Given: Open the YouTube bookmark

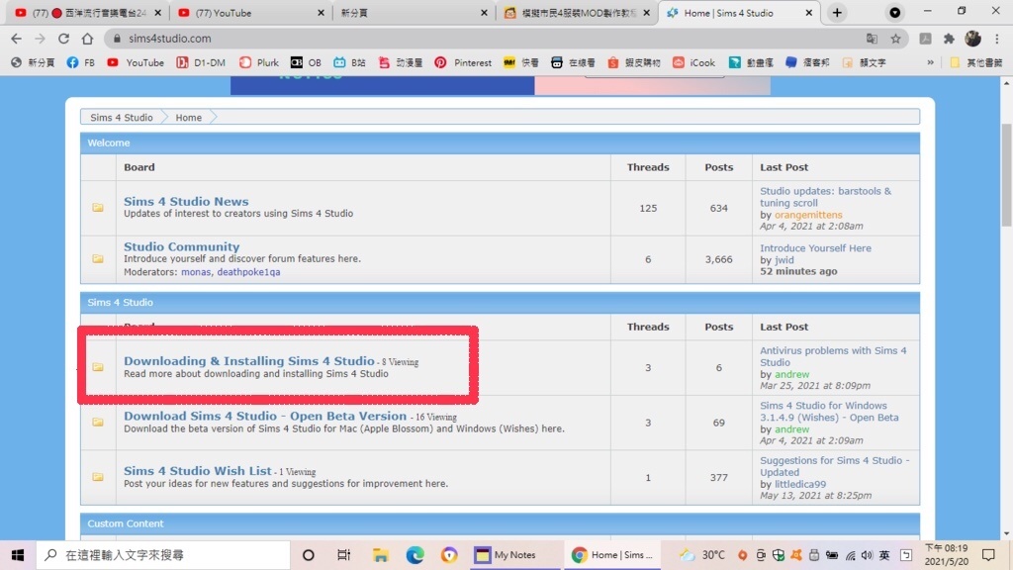Looking at the screenshot, I should pos(136,62).
